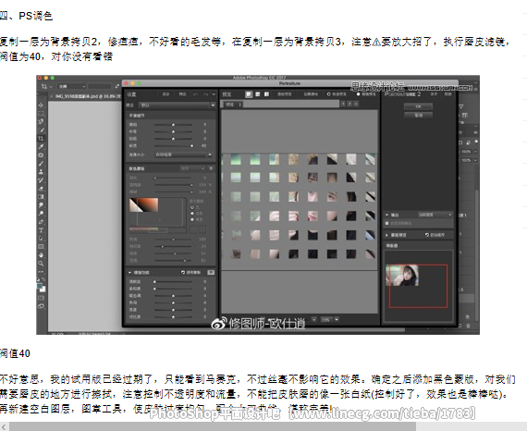Open the crop ratio dropdown in Photoshop options bar
This screenshot has width=527, height=431.
pos(72,86)
